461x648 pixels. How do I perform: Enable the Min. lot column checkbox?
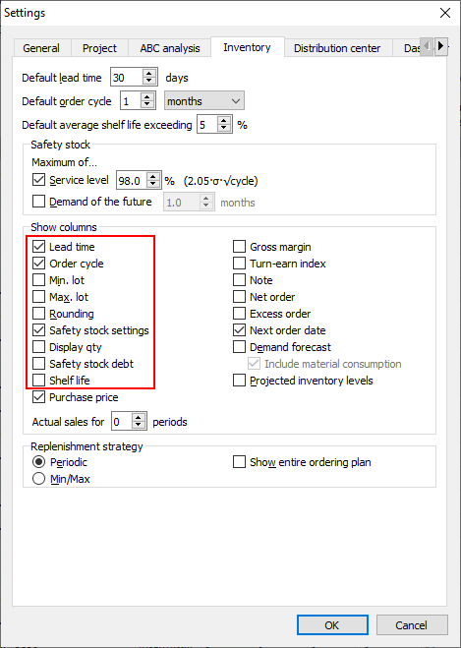[x=39, y=280]
